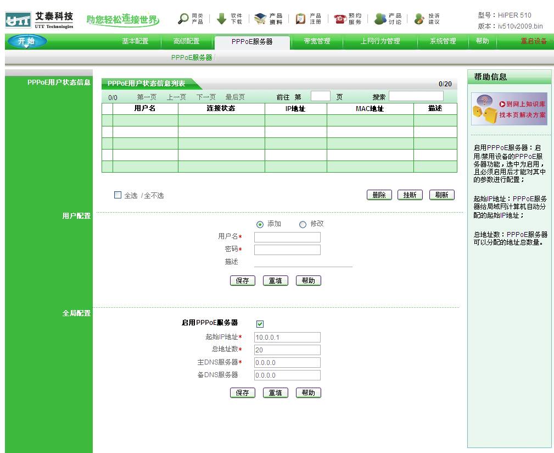Select the 修改 radio button
The width and height of the screenshot is (554, 453).
click(x=303, y=224)
